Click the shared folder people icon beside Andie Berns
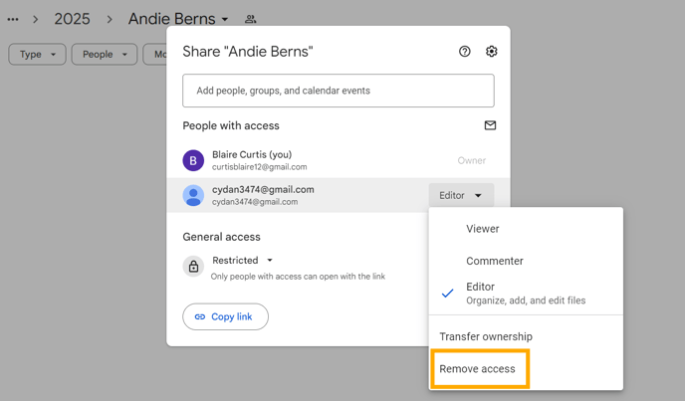 click(250, 19)
